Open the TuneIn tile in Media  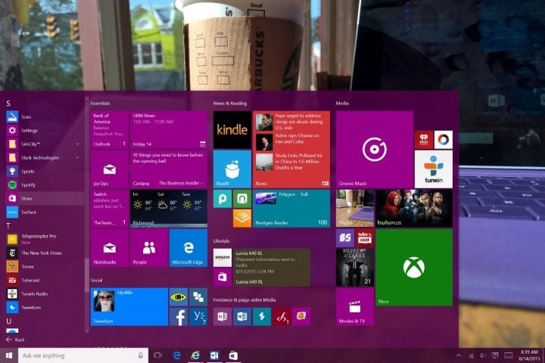(434, 169)
